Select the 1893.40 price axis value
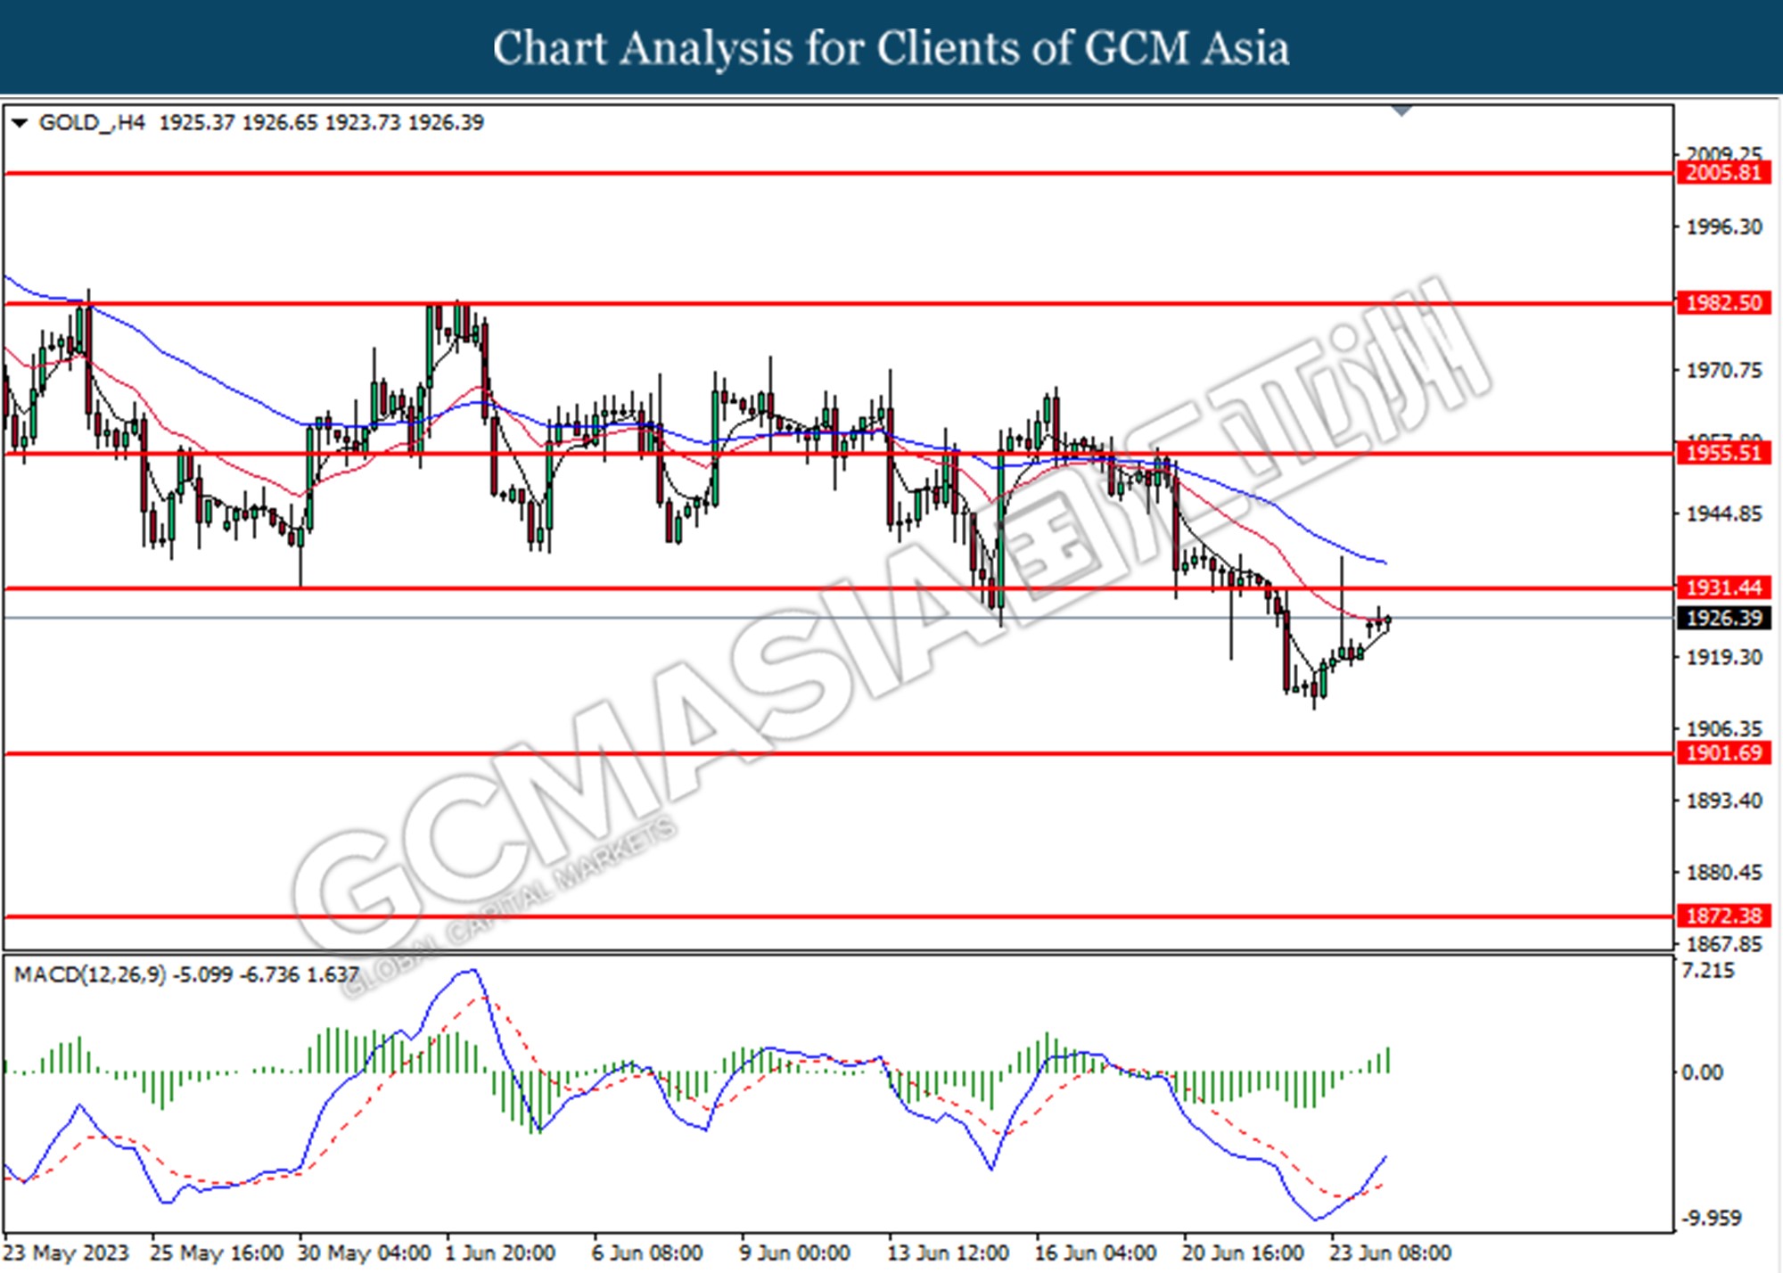The height and width of the screenshot is (1273, 1783). (1724, 801)
